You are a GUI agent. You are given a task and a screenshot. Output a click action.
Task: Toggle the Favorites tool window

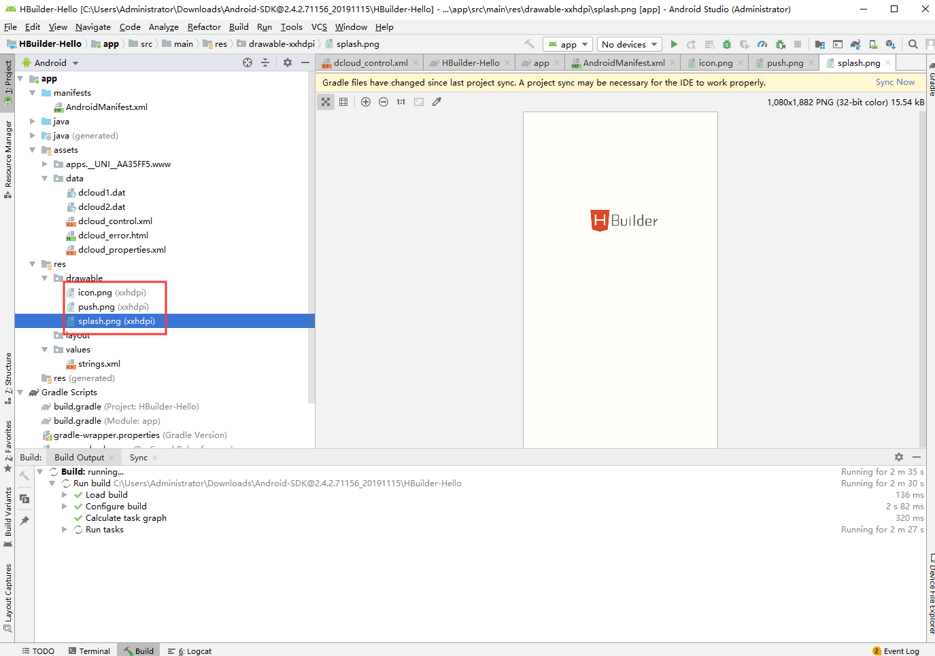7,447
